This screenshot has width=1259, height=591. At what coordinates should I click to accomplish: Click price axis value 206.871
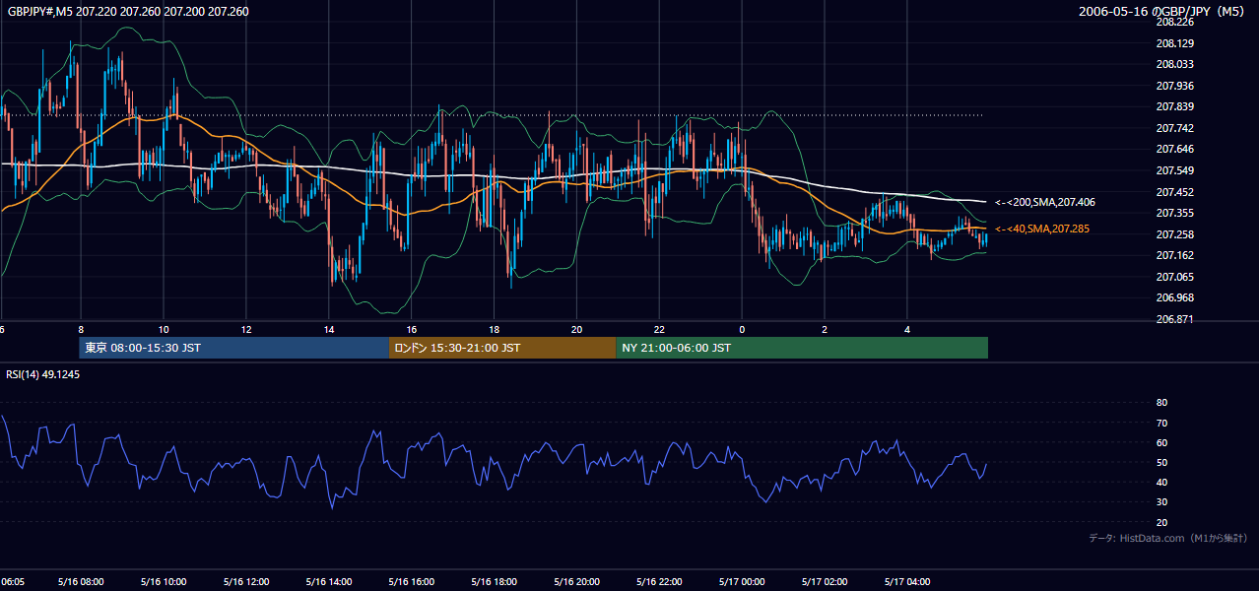pyautogui.click(x=1174, y=319)
